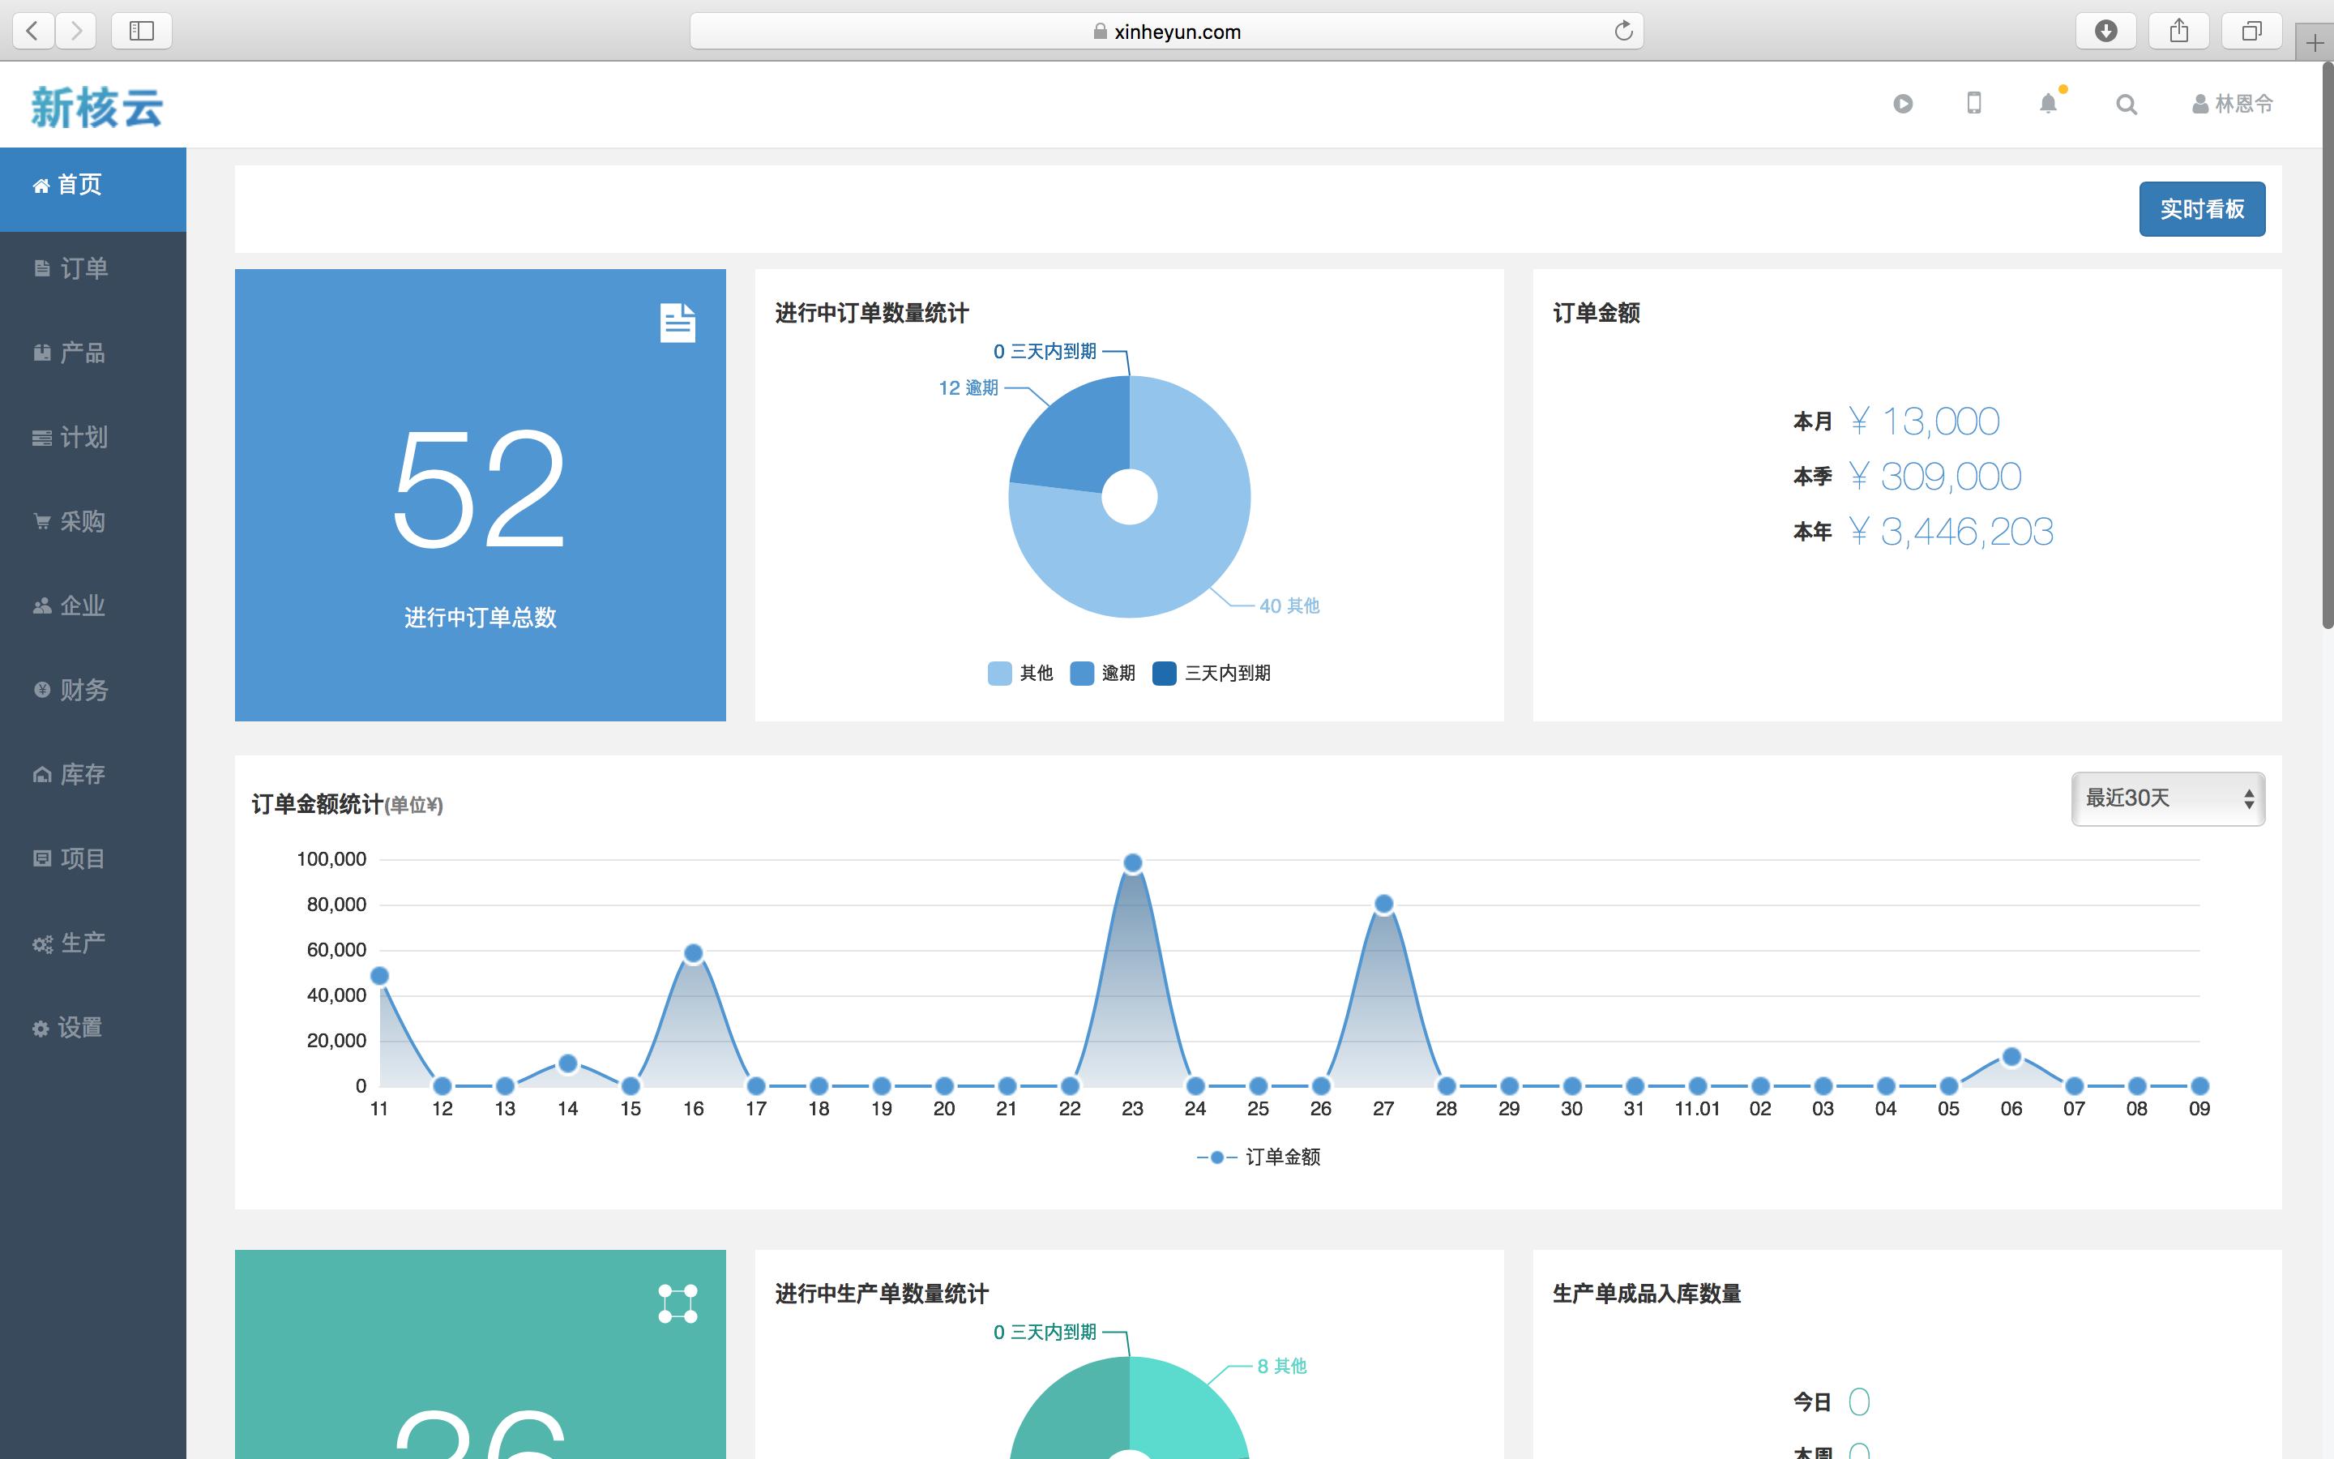The image size is (2334, 1459).
Task: Click the data point on day 06
Action: [x=2012, y=1057]
